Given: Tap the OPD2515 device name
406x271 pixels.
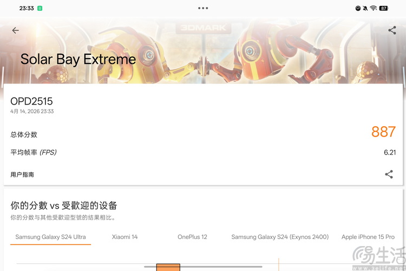Looking at the screenshot, I should point(31,101).
